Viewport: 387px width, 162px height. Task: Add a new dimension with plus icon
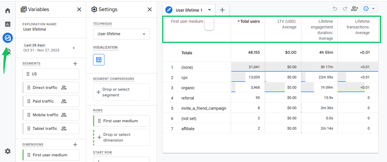(75, 145)
